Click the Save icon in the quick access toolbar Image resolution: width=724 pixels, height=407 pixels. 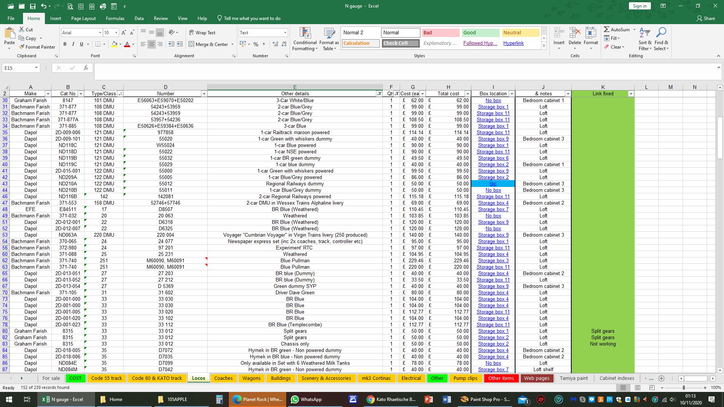pos(32,6)
